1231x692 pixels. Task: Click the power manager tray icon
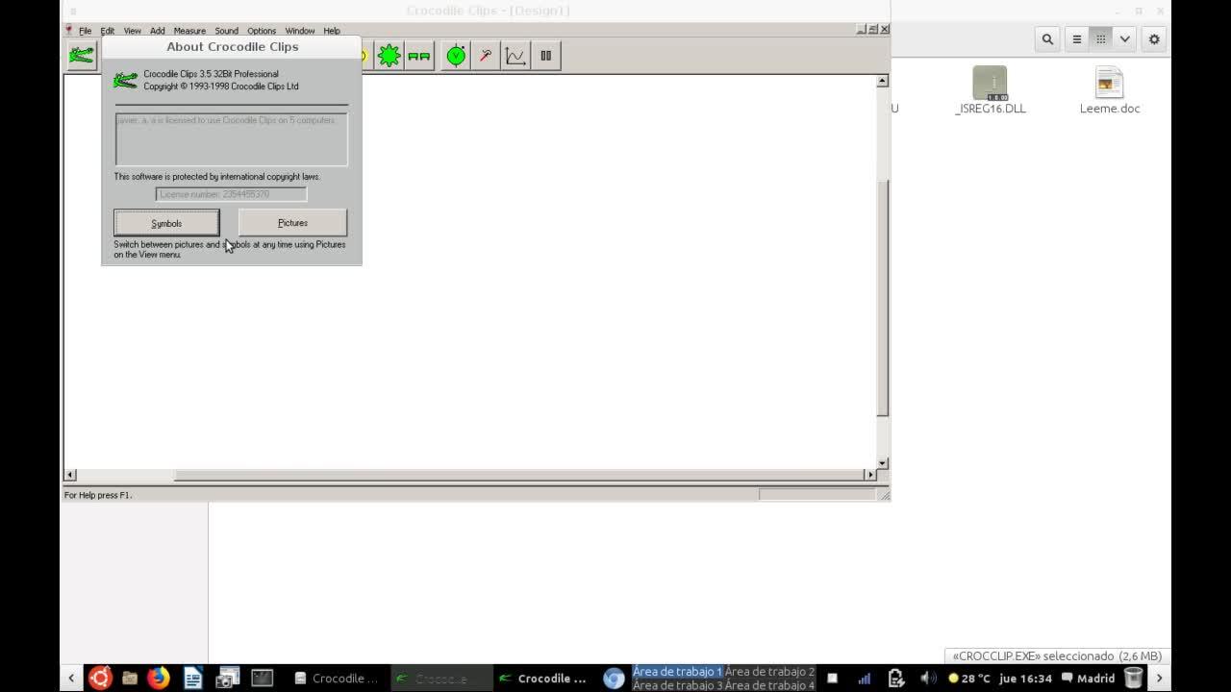click(896, 678)
